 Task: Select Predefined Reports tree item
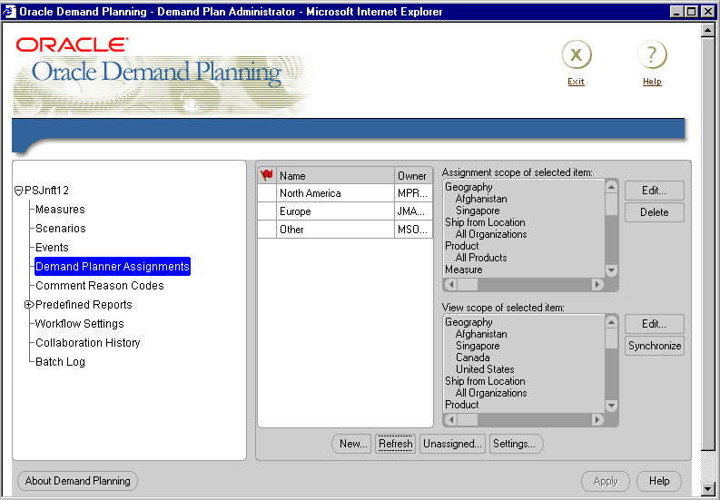pyautogui.click(x=84, y=304)
